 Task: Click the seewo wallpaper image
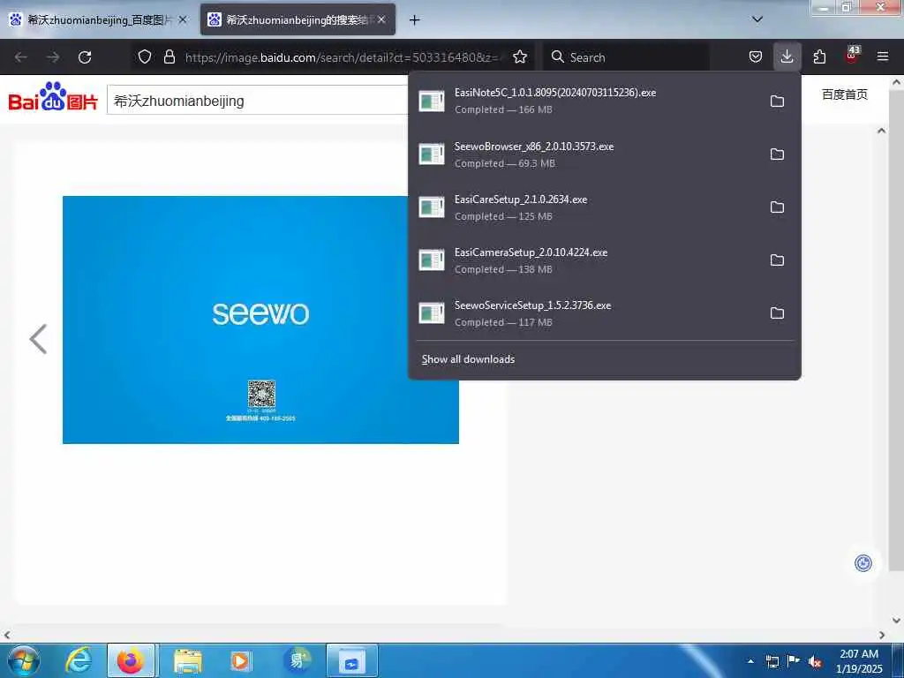[260, 320]
